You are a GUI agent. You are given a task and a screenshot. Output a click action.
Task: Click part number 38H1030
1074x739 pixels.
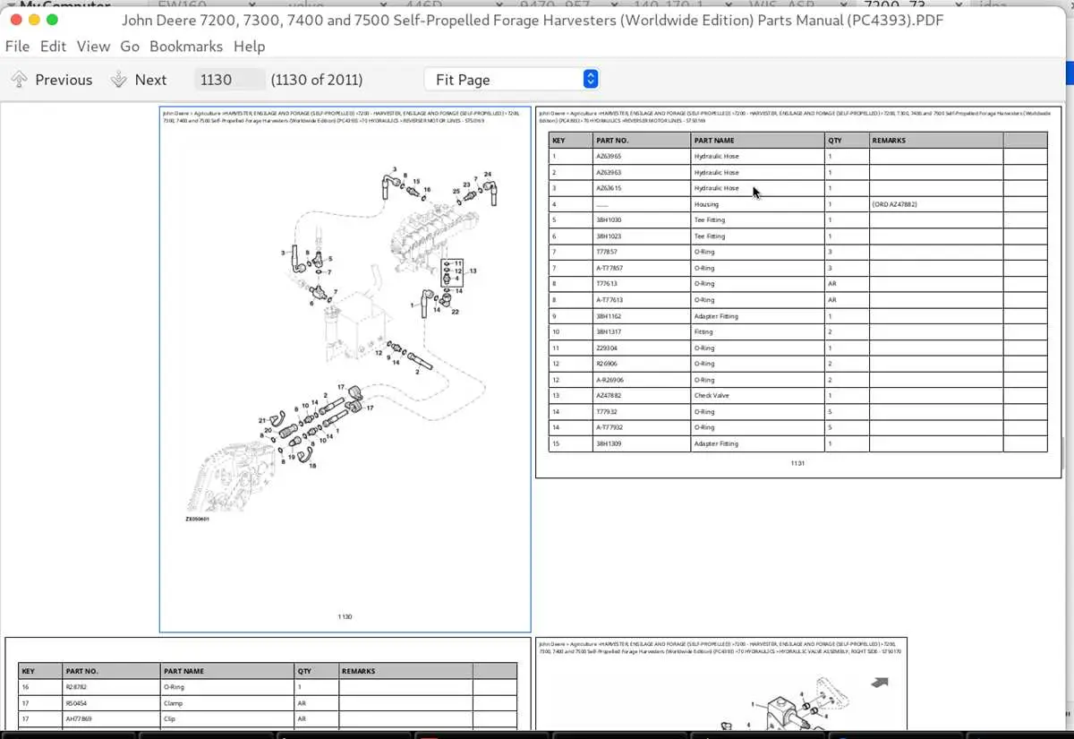[609, 220]
